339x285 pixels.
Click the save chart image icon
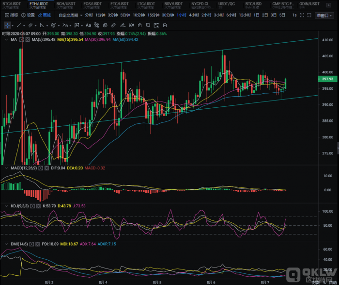click(156, 25)
